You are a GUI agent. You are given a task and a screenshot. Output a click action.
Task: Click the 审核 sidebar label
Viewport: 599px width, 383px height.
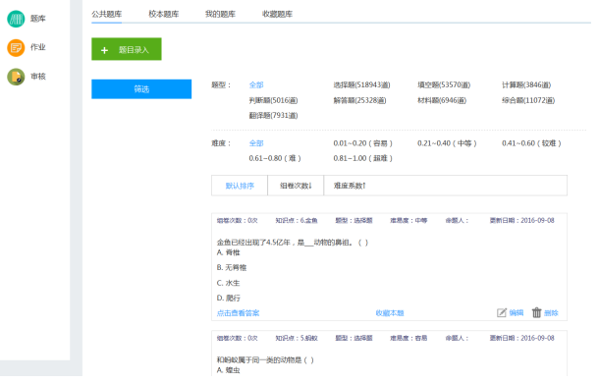pyautogui.click(x=38, y=77)
